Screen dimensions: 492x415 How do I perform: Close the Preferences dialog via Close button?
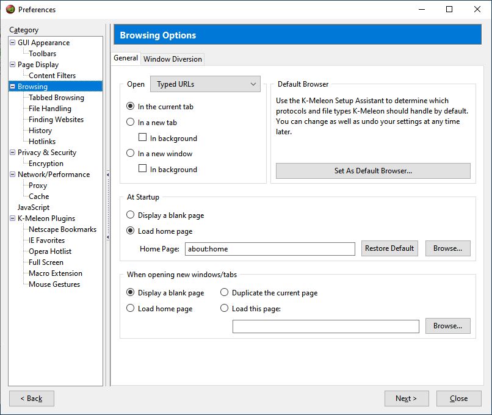tap(459, 399)
